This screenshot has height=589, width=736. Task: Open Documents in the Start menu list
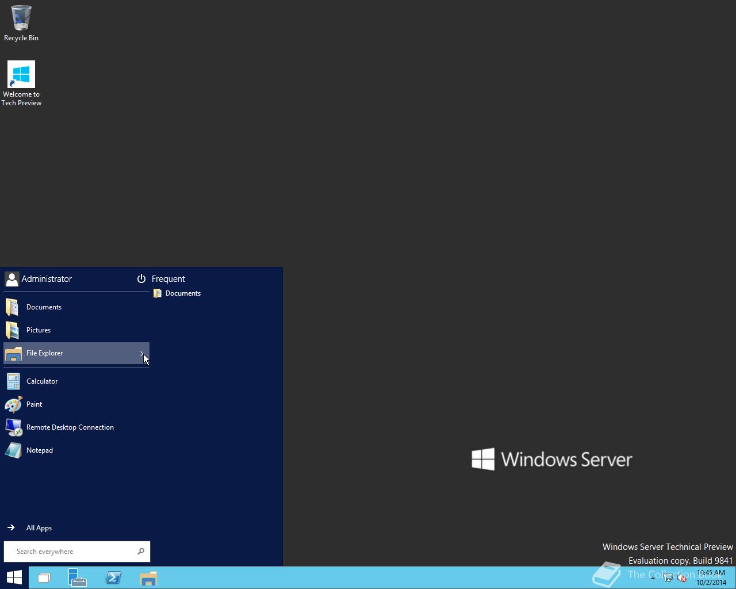point(76,307)
